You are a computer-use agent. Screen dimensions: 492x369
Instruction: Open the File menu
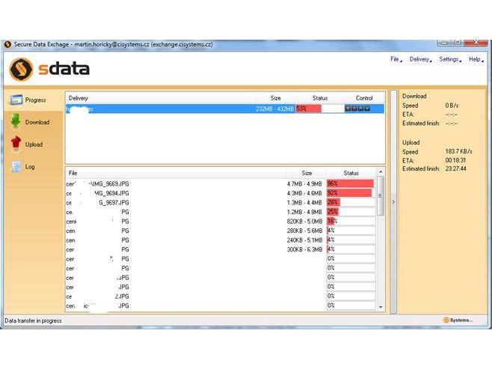coord(396,59)
